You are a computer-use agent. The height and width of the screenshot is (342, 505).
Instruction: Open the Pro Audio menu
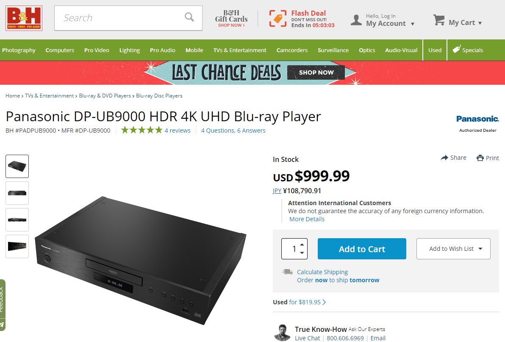[x=163, y=50]
